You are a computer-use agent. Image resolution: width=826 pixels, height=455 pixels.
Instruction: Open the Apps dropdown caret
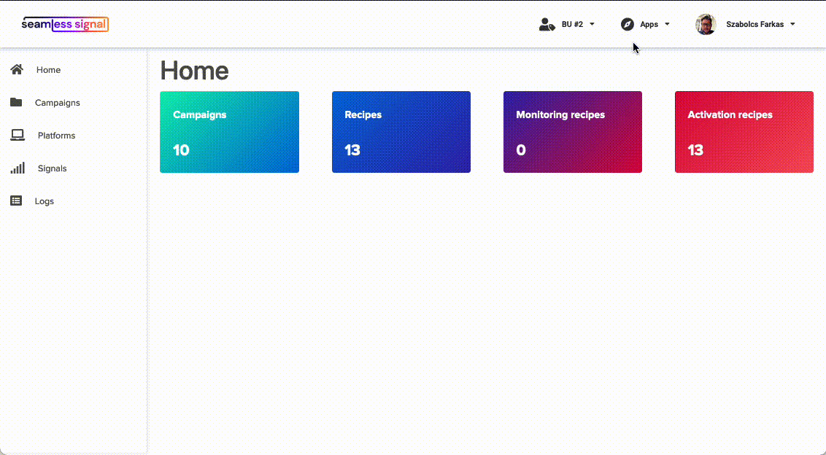pyautogui.click(x=667, y=24)
